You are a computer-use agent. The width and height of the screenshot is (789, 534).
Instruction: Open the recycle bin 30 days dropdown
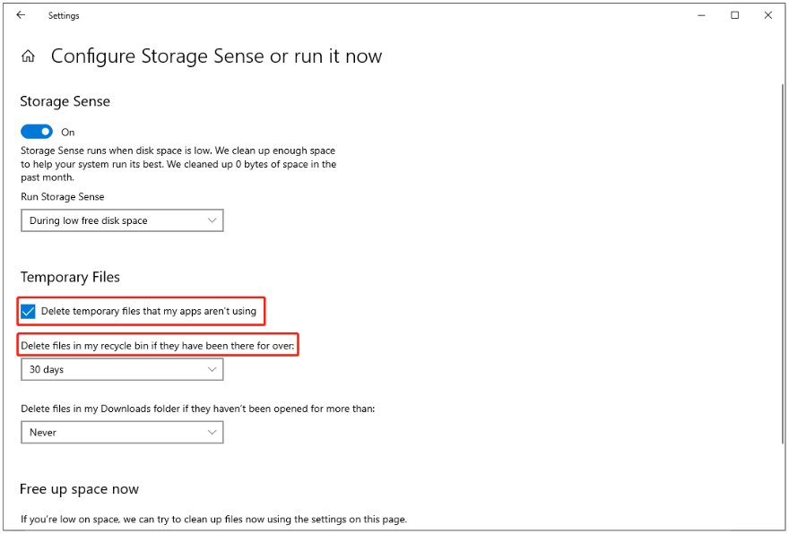coord(122,369)
